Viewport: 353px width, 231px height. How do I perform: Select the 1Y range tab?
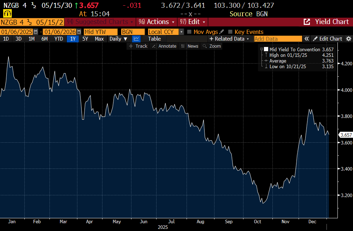[x=73, y=39]
